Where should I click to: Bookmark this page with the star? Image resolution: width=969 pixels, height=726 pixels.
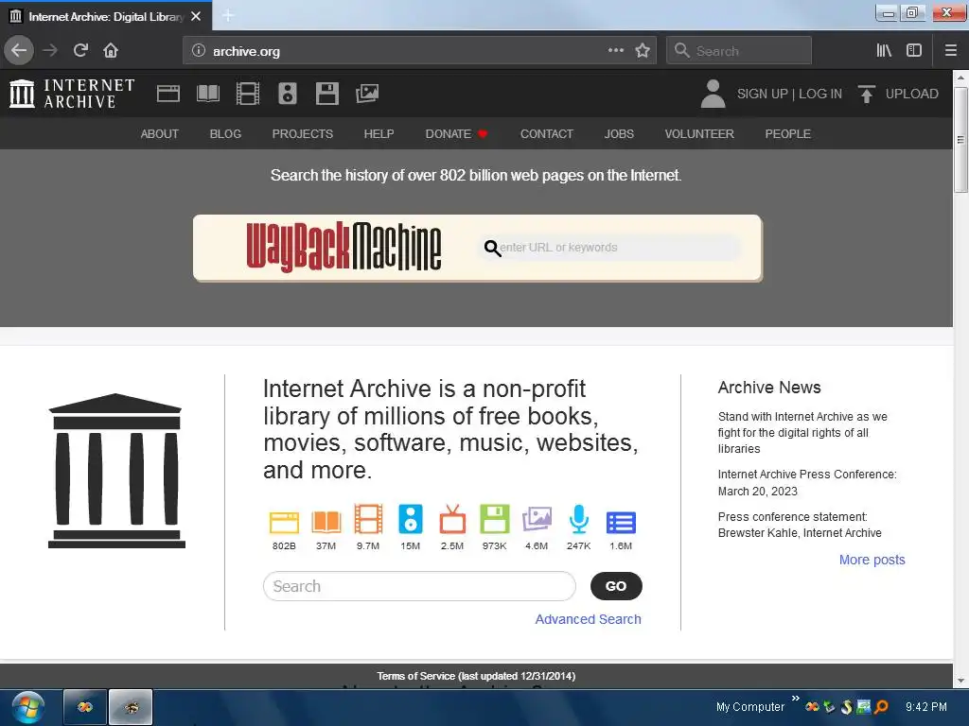[x=643, y=50]
